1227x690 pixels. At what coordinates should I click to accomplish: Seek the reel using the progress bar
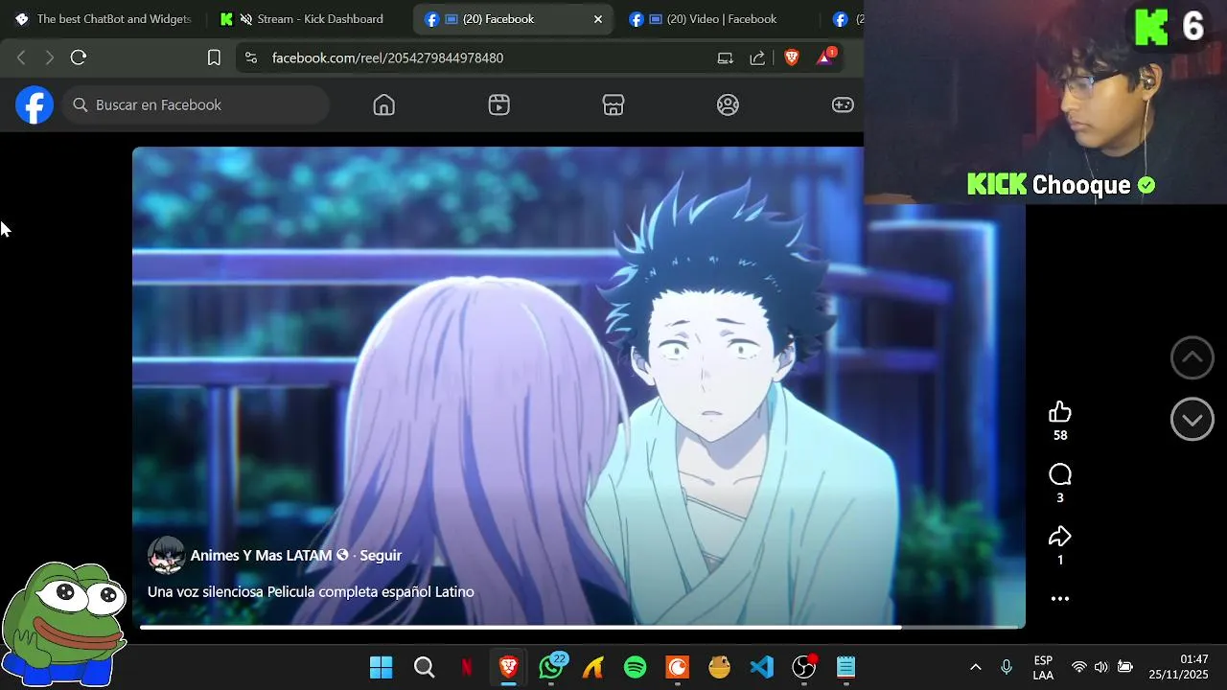579,627
